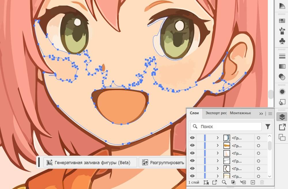This screenshot has height=189, width=288.
Task: Open the Brushes panel icon
Action: coord(282,31)
